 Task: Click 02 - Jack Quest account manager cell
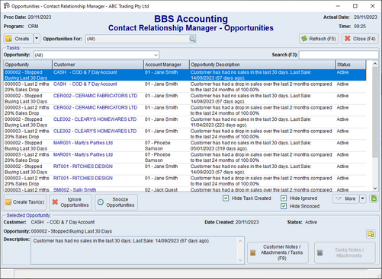[x=161, y=189]
